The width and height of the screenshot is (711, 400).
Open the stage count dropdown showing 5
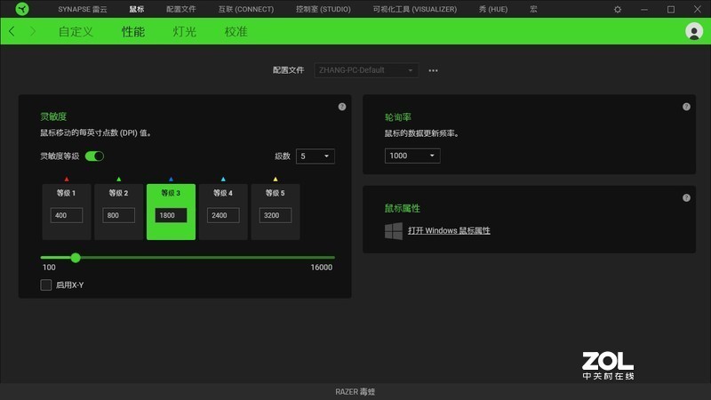(x=316, y=156)
